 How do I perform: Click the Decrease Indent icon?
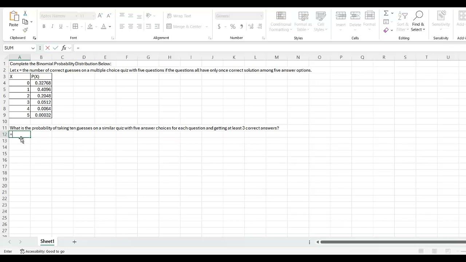[x=149, y=26]
